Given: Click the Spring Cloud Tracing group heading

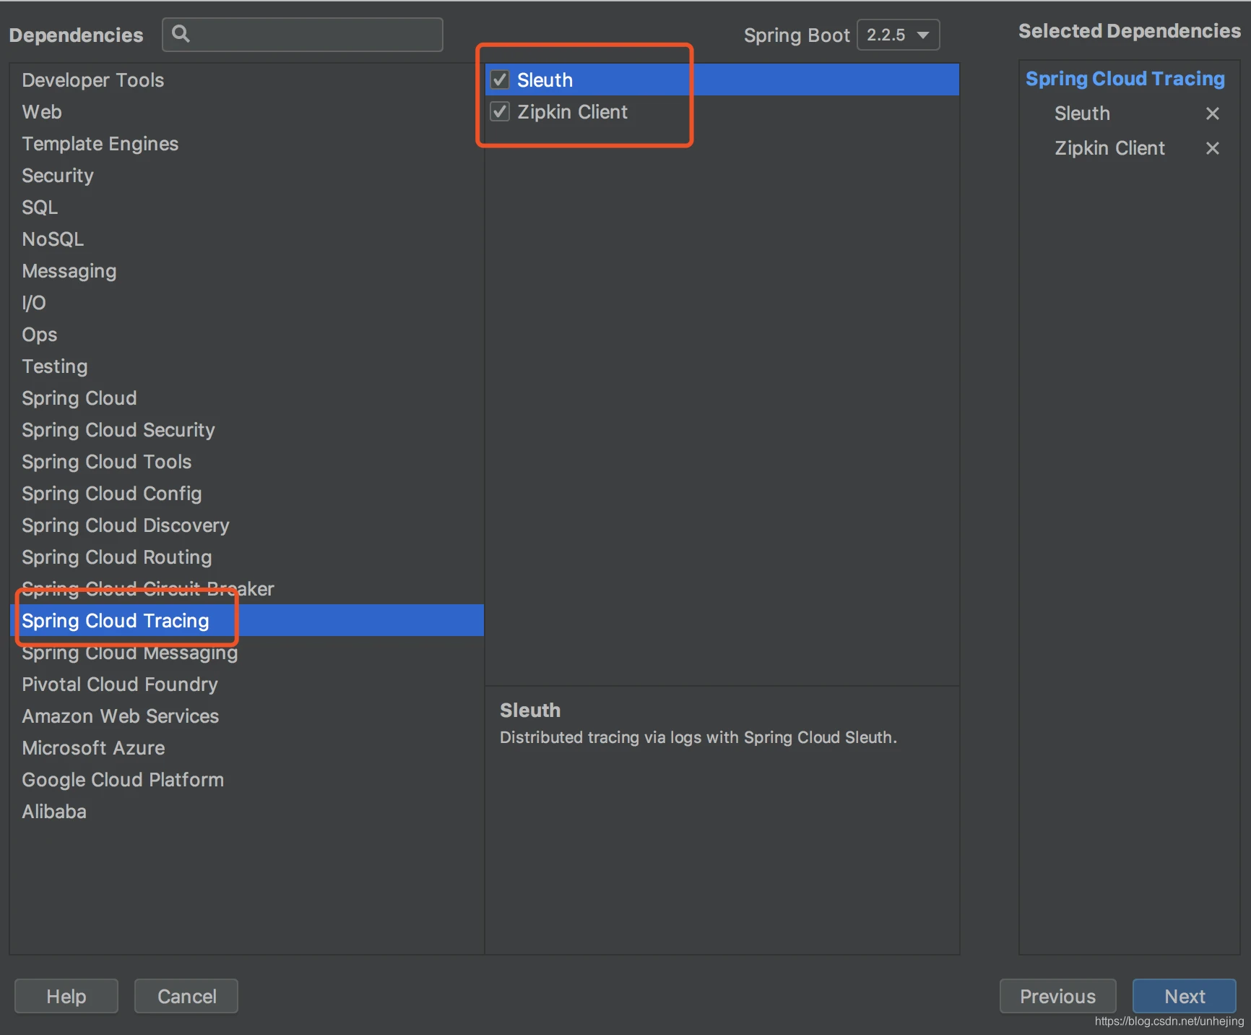Looking at the screenshot, I should click(x=1125, y=79).
